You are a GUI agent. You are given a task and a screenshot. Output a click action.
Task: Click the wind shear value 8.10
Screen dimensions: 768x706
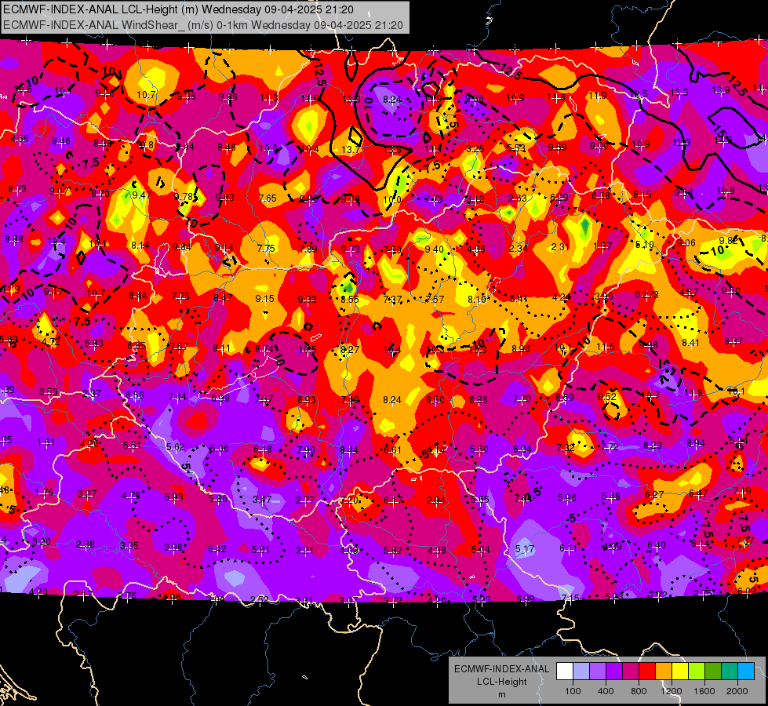[477, 300]
